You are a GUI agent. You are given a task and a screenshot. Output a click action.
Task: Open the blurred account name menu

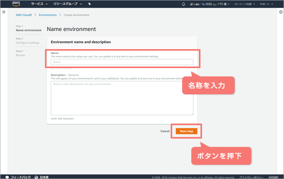pos(210,4)
